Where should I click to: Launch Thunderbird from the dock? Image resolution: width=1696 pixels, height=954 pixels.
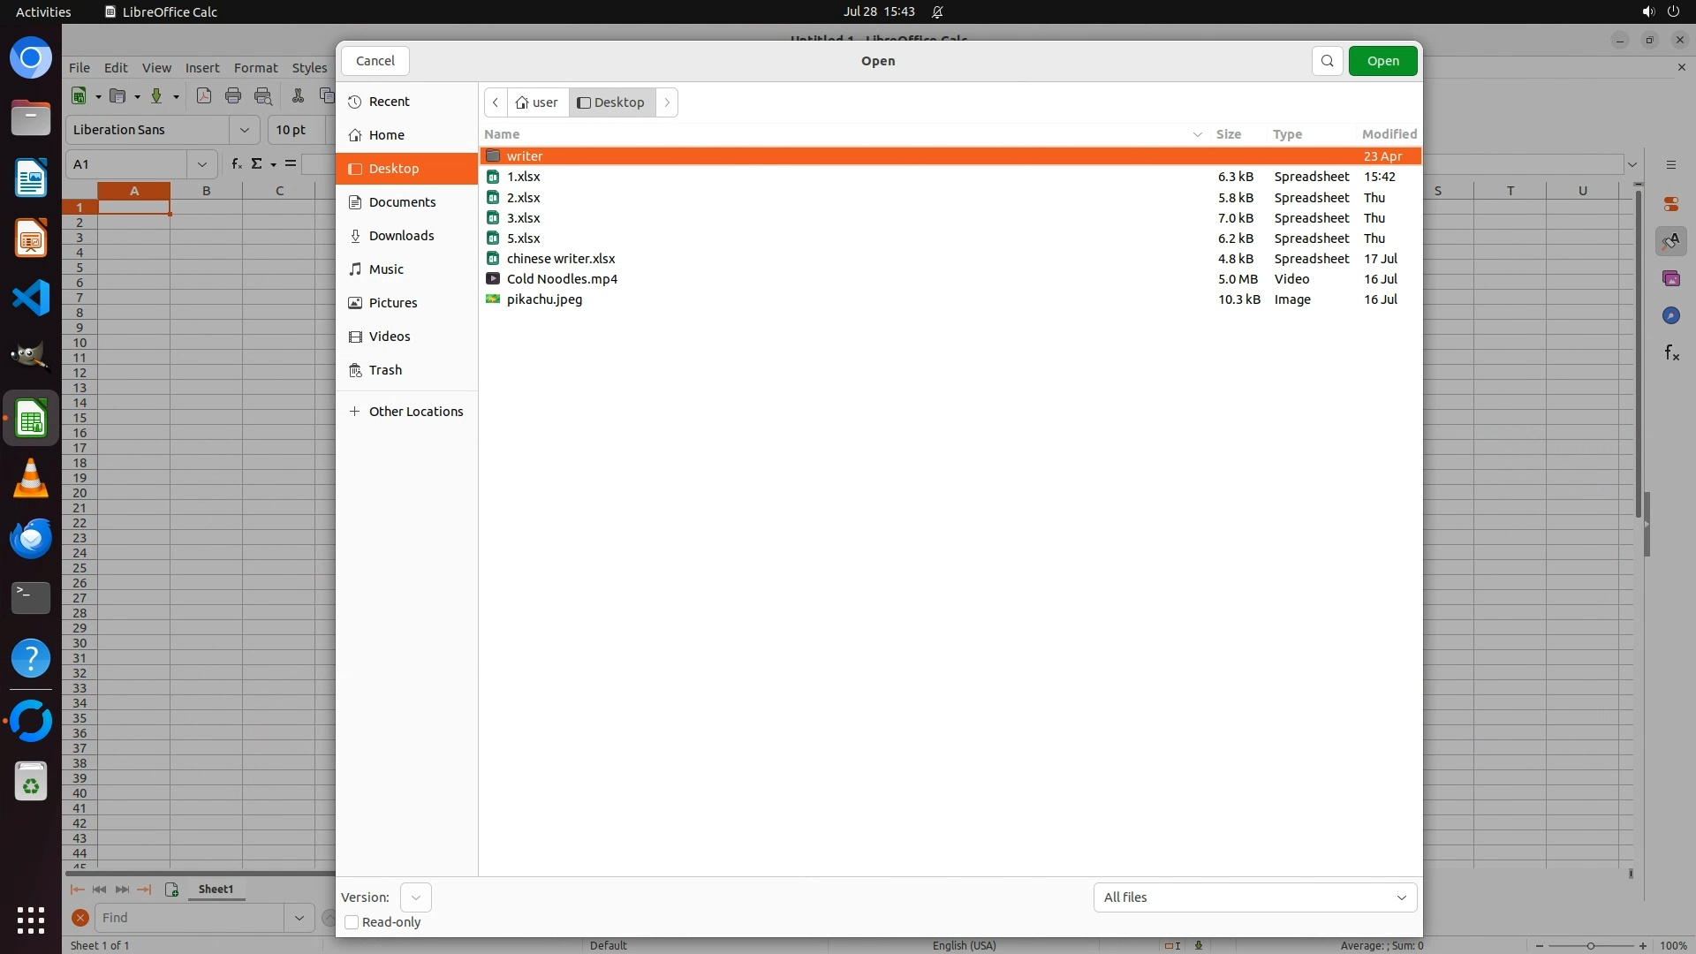(31, 538)
